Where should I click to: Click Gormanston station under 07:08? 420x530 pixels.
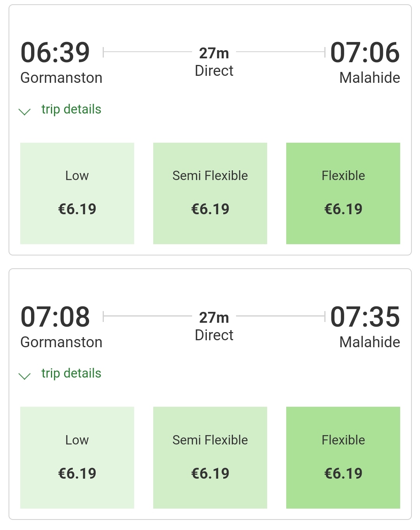pyautogui.click(x=61, y=342)
